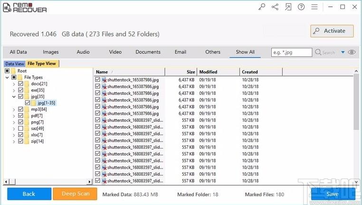Viewport: 362px width, 205px height.
Task: Expand the xlsx[7] tree node
Action: coord(14,135)
